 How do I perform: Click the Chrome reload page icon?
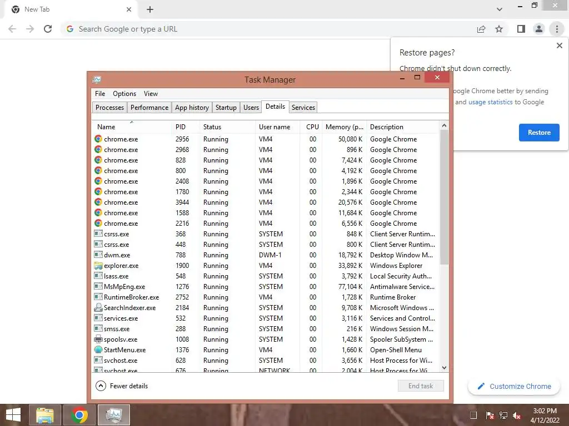click(48, 29)
